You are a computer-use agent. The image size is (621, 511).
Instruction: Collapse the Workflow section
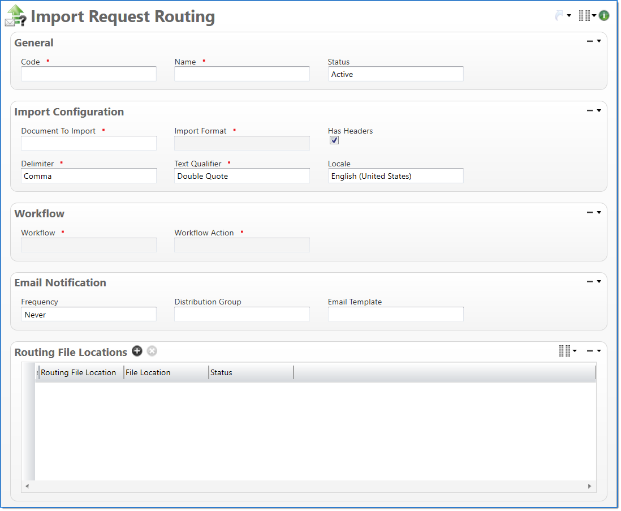pyautogui.click(x=590, y=212)
